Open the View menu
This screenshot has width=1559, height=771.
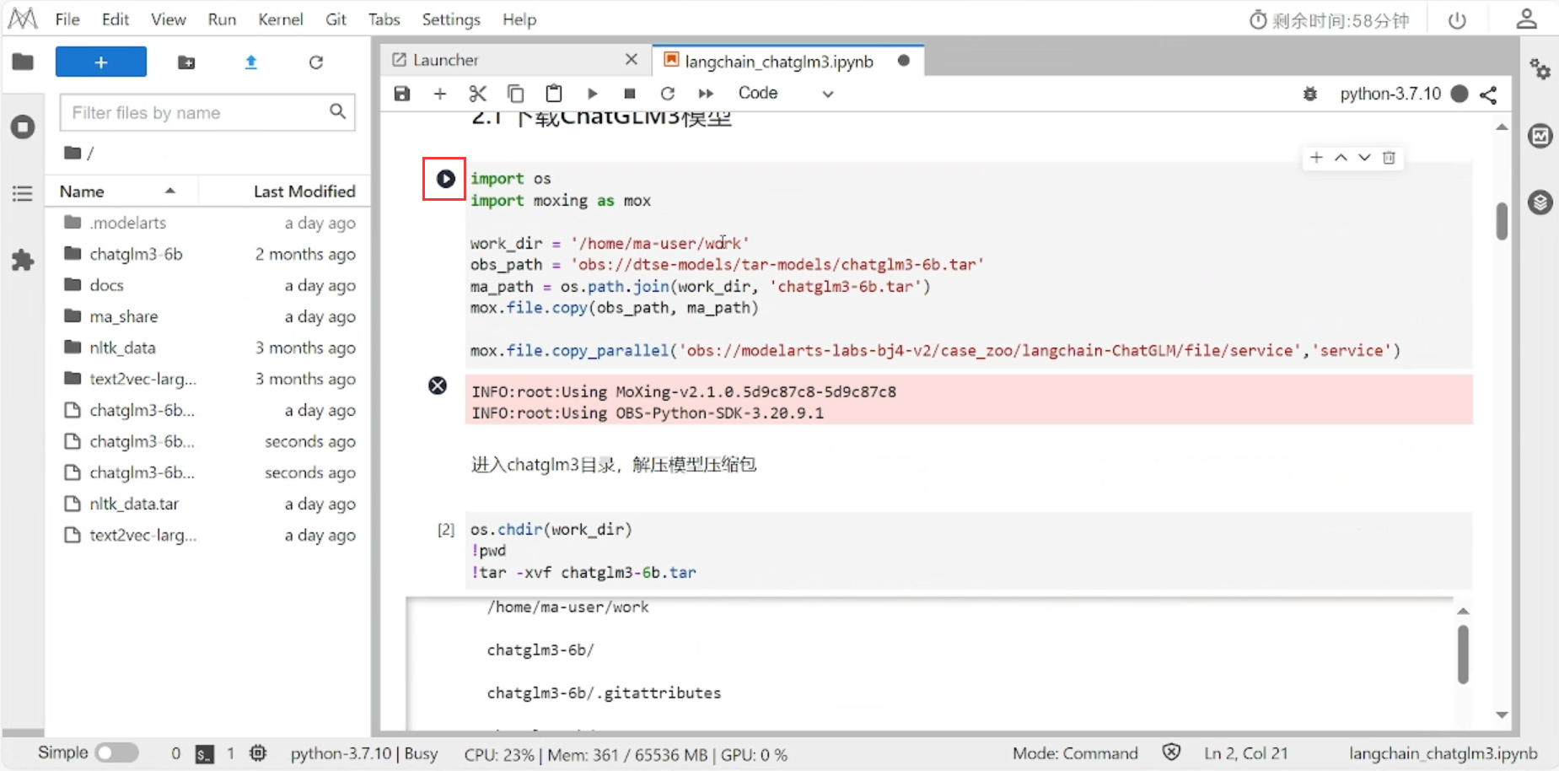pyautogui.click(x=169, y=19)
